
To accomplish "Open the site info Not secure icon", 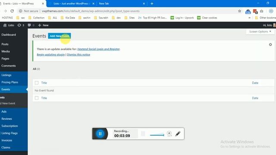I will coord(21,11).
